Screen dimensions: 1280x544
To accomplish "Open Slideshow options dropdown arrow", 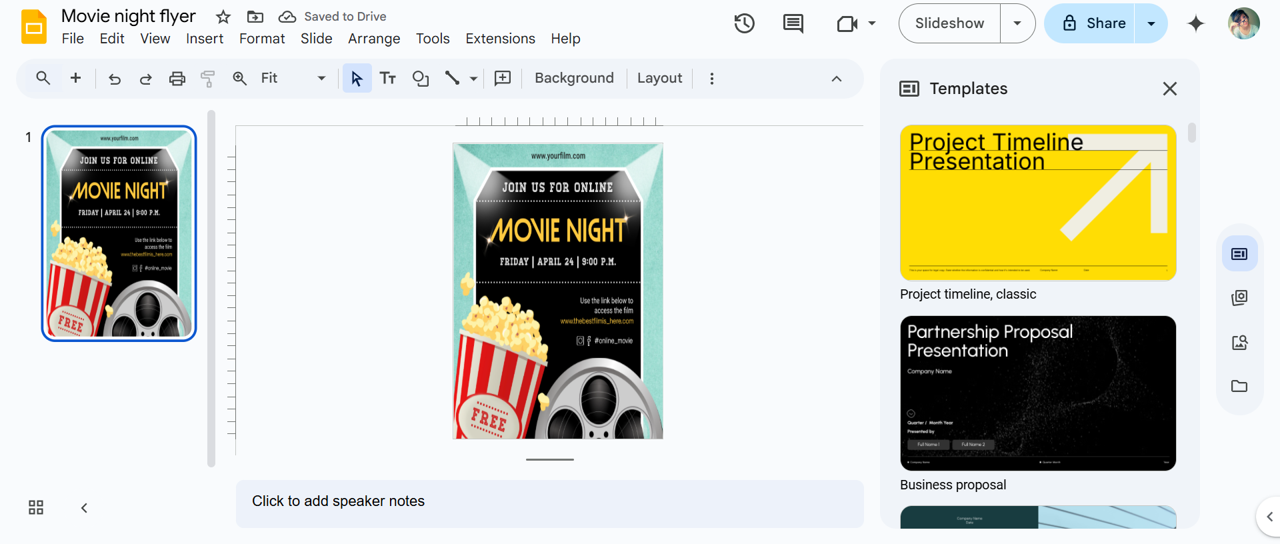I will tap(1017, 23).
